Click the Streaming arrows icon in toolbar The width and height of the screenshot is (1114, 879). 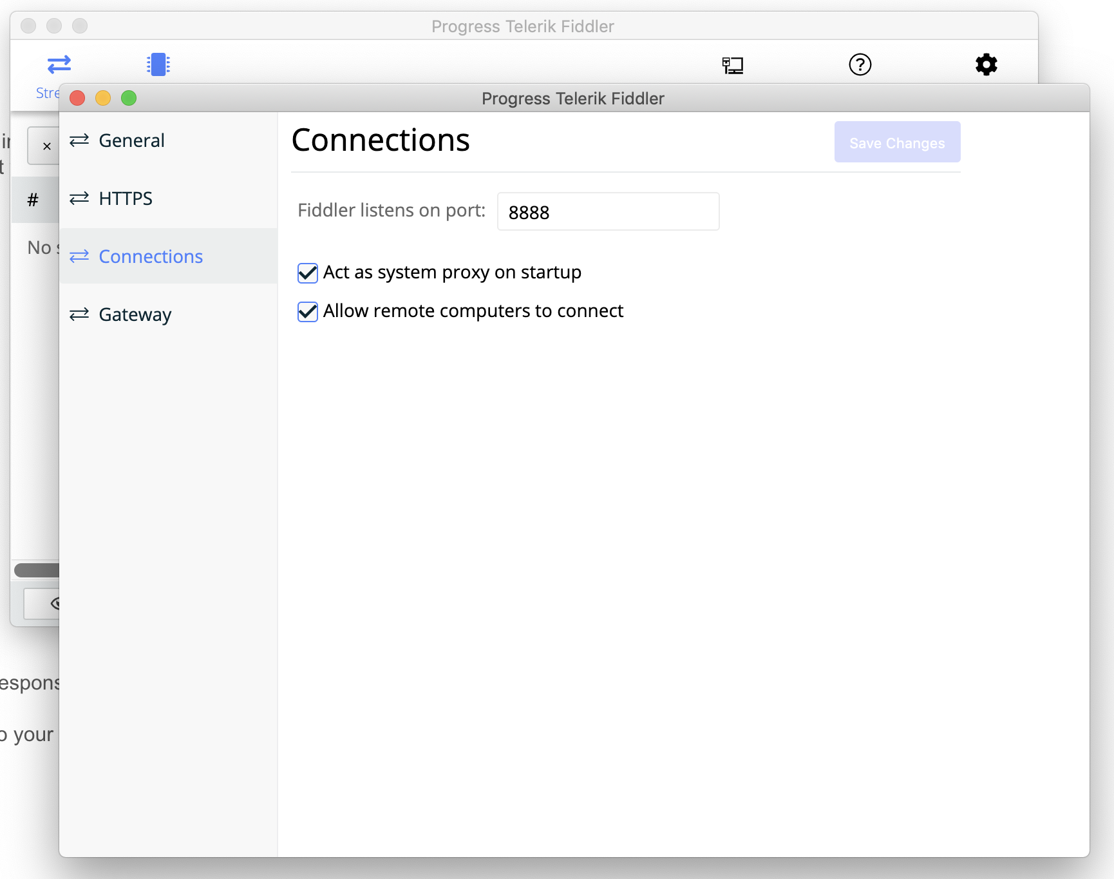(x=59, y=64)
